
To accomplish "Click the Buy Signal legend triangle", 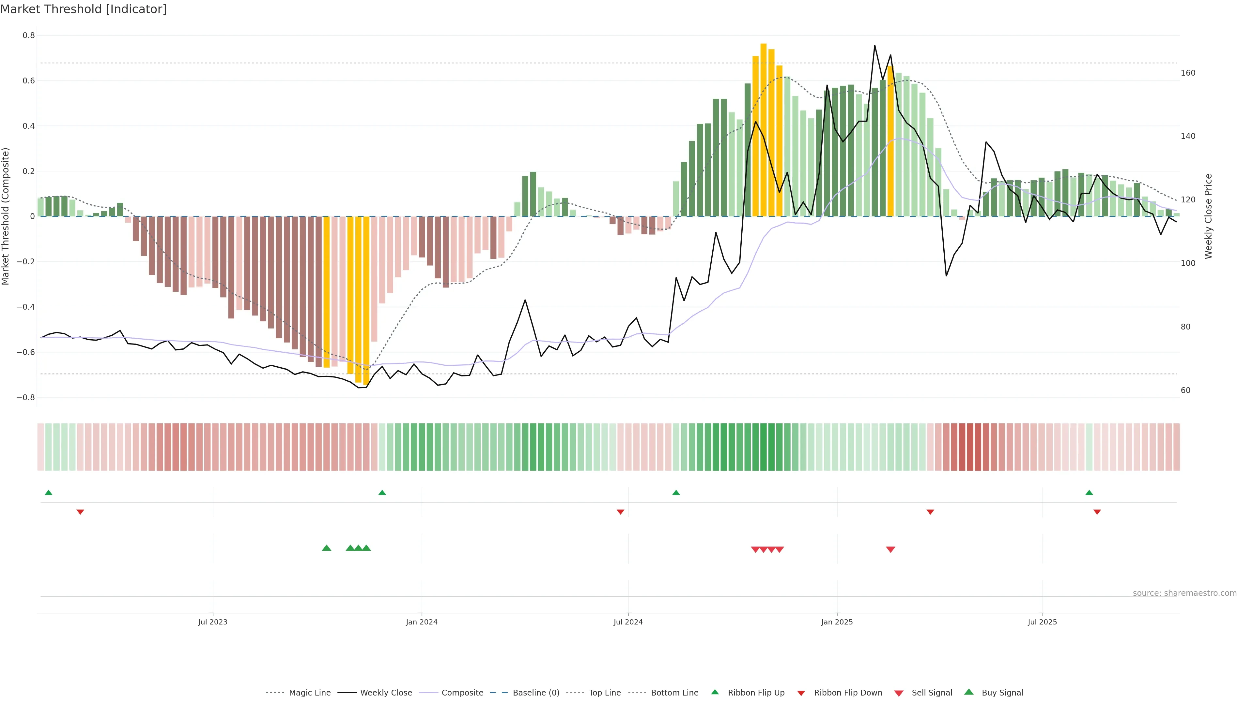I will tap(969, 692).
